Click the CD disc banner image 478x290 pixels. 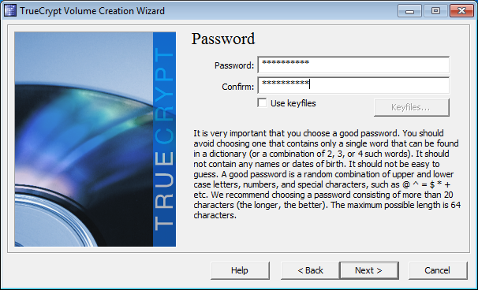[x=84, y=139]
